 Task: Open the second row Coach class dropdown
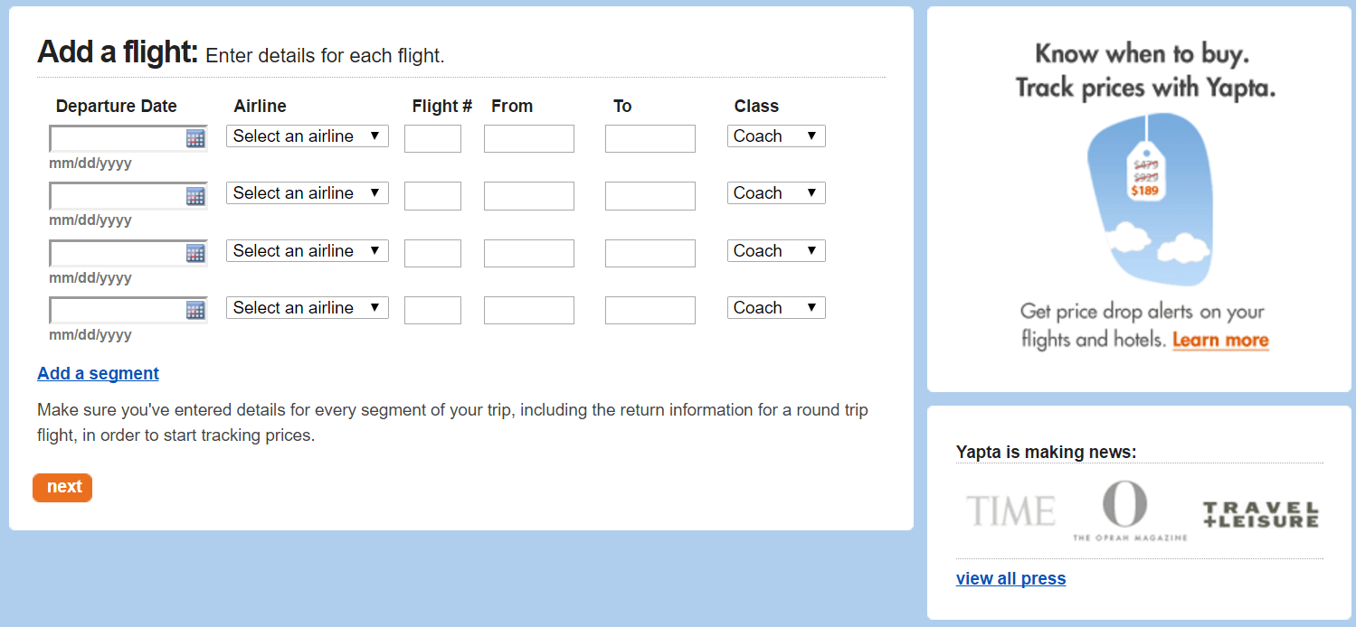tap(775, 193)
